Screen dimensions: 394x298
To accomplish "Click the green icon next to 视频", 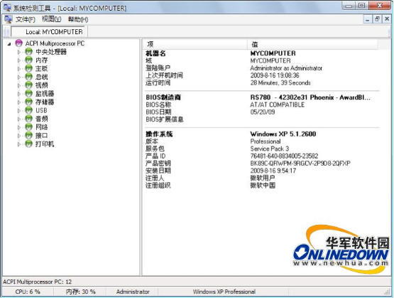I will pyautogui.click(x=28, y=85).
